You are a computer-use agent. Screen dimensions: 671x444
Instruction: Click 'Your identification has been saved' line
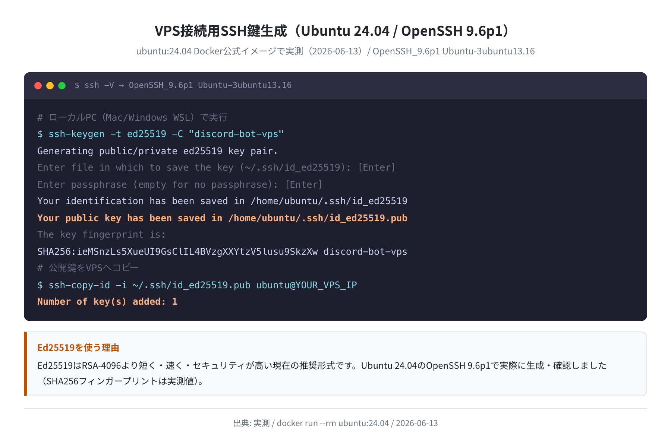coord(222,201)
